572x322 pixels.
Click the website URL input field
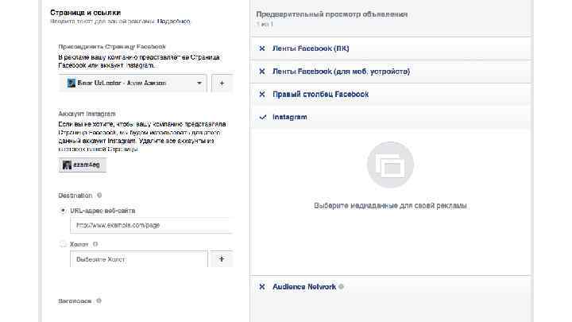151,225
